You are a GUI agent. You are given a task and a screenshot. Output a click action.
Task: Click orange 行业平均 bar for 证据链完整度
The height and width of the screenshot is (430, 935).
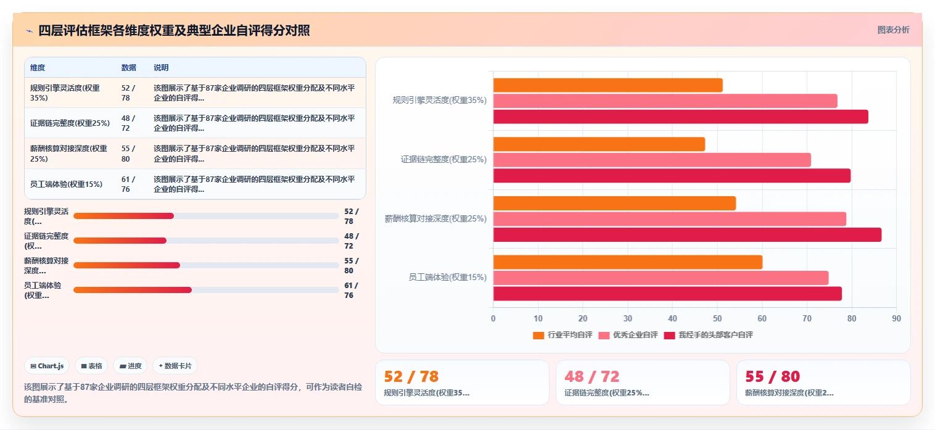point(599,144)
